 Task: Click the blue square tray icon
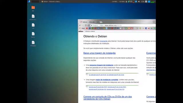click(149, 1)
